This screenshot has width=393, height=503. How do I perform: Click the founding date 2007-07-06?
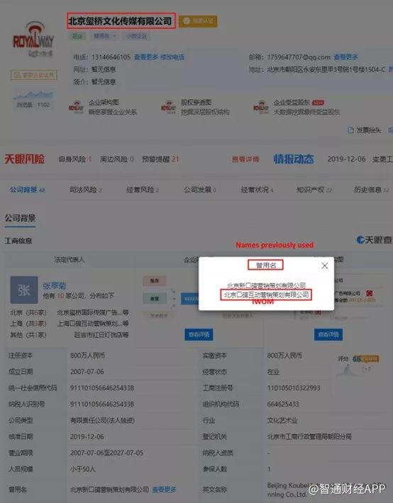(x=87, y=372)
